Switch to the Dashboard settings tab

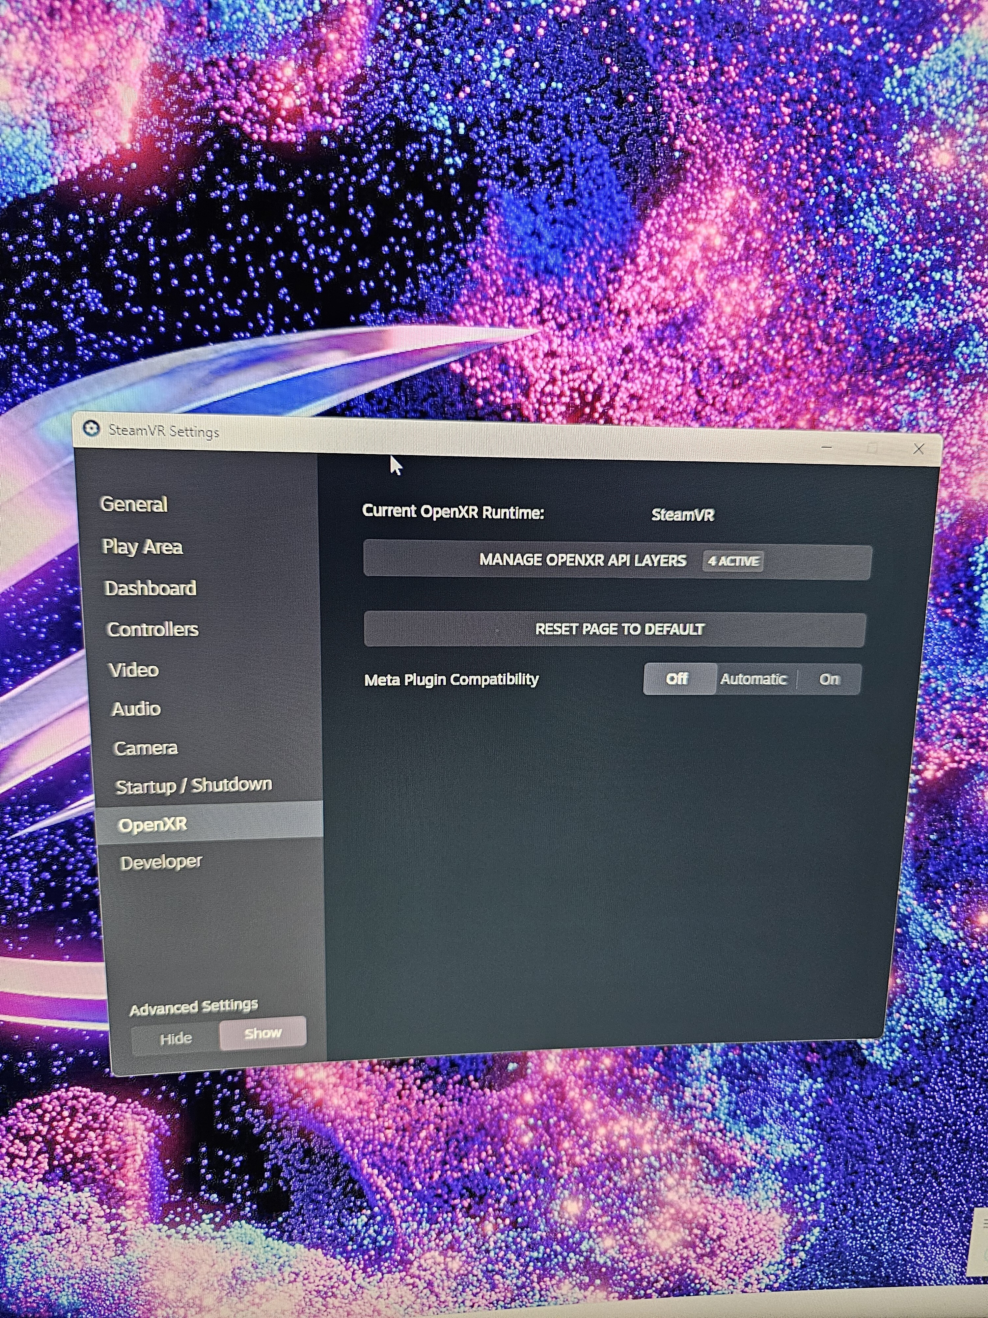click(x=150, y=588)
